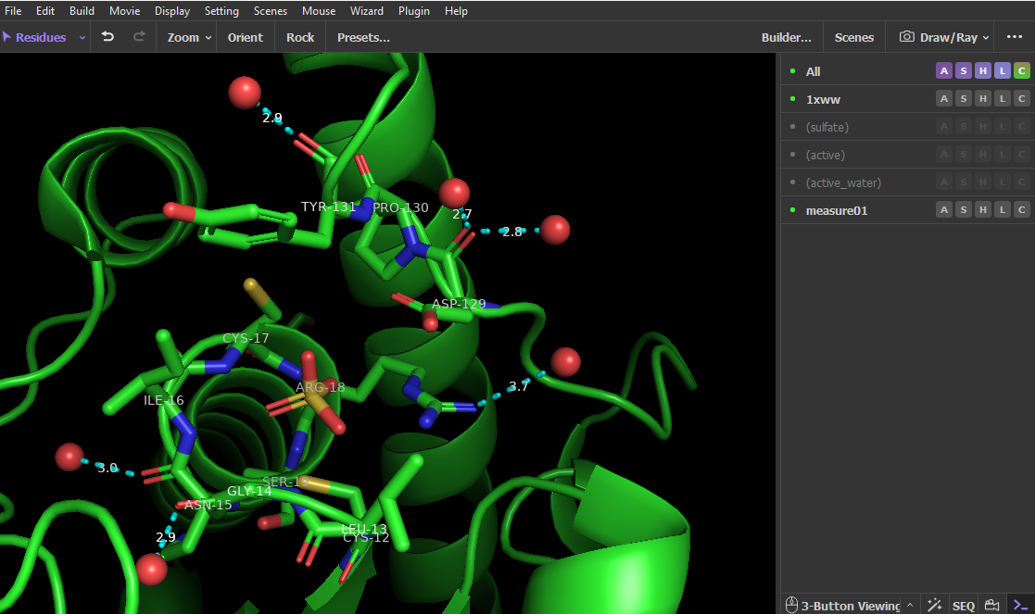Click the Label (L) icon for All

tap(1003, 71)
